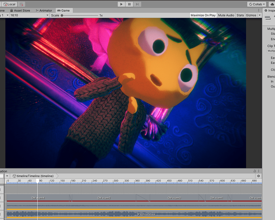Open the Gizmos dropdown arrow
The image size is (275, 220).
click(x=259, y=15)
